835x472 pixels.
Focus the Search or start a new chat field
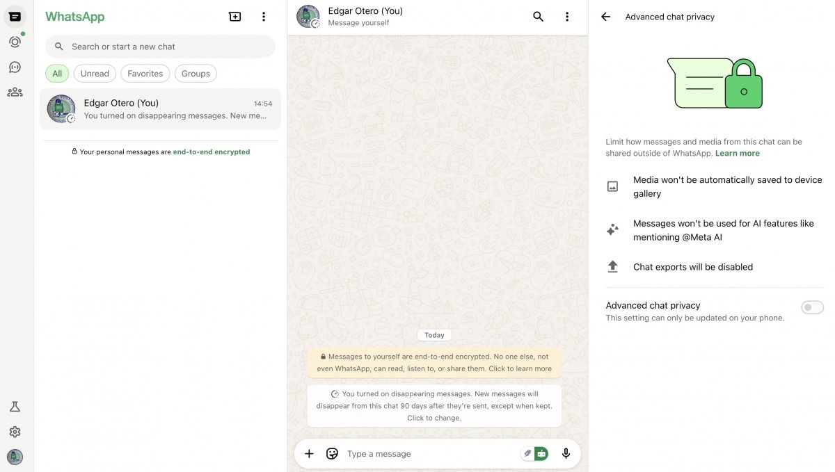(160, 47)
